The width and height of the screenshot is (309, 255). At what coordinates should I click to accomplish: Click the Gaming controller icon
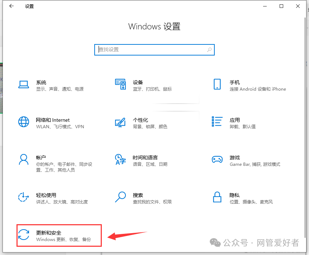(x=217, y=159)
